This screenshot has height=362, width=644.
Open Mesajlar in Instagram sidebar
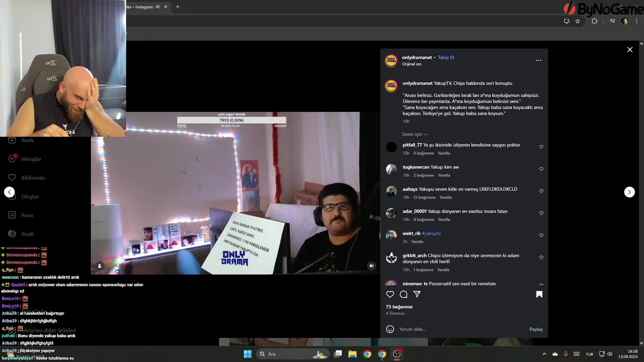click(24, 159)
